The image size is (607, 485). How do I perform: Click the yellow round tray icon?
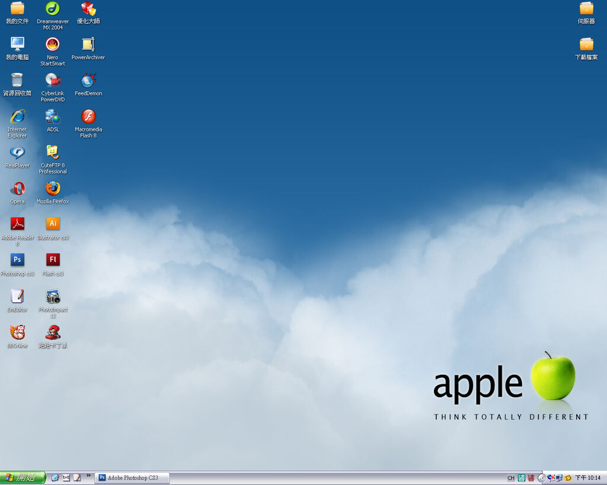click(x=568, y=478)
